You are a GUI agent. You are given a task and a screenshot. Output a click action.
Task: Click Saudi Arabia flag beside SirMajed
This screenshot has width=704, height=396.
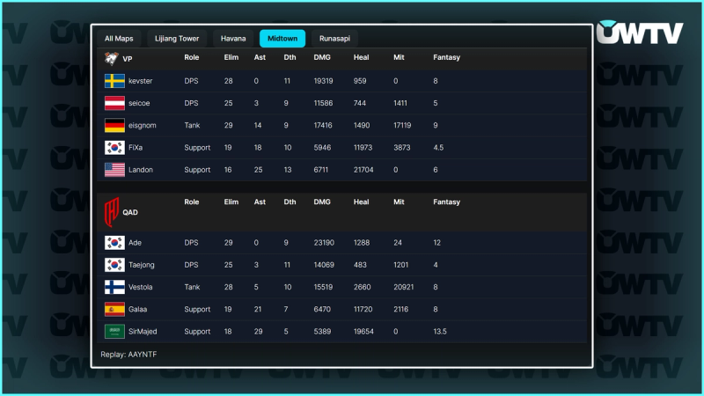(x=114, y=332)
